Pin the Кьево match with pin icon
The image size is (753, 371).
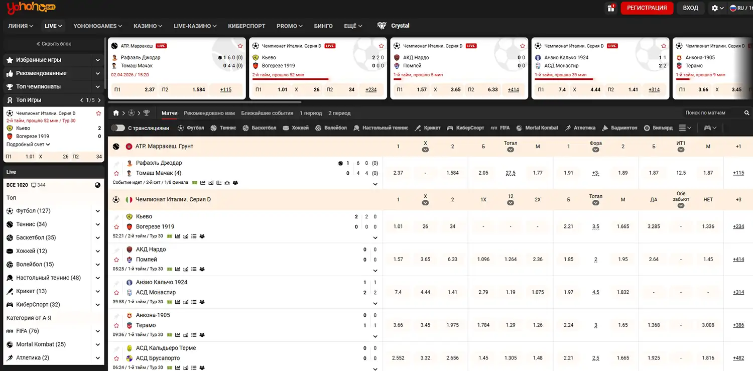[116, 217]
